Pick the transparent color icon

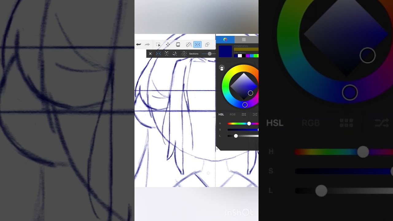click(x=222, y=68)
